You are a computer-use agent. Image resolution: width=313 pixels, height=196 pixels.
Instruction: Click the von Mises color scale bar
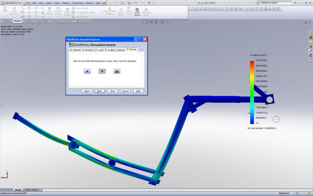pyautogui.click(x=252, y=92)
